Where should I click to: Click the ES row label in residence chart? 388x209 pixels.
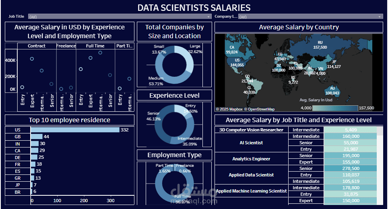[x=18, y=171]
